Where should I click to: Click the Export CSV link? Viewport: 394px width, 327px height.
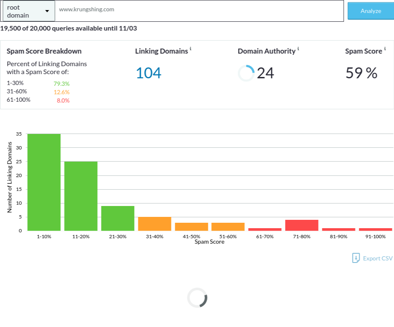click(377, 258)
